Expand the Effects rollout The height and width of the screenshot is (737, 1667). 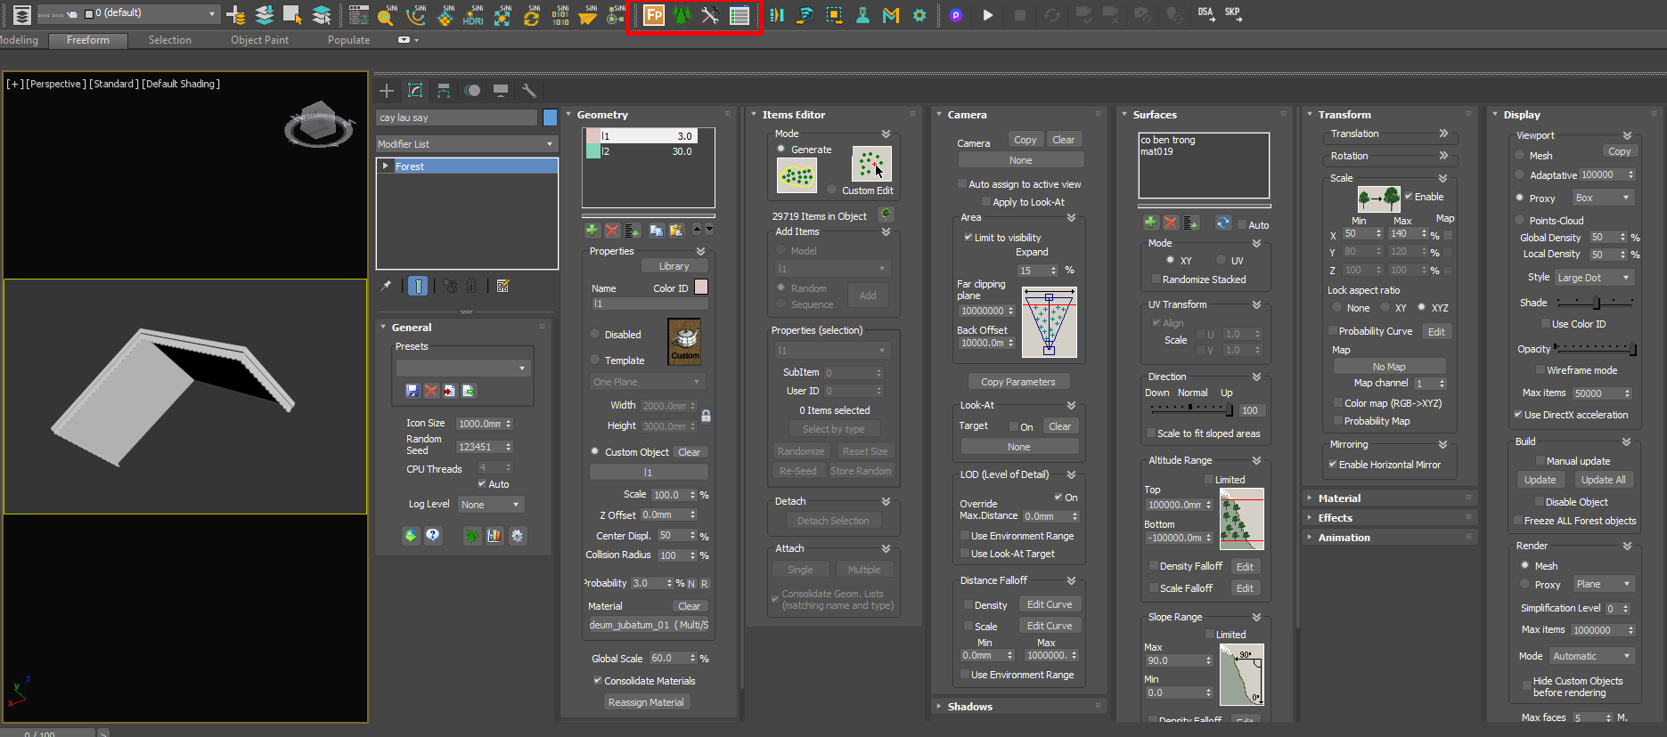[1335, 518]
